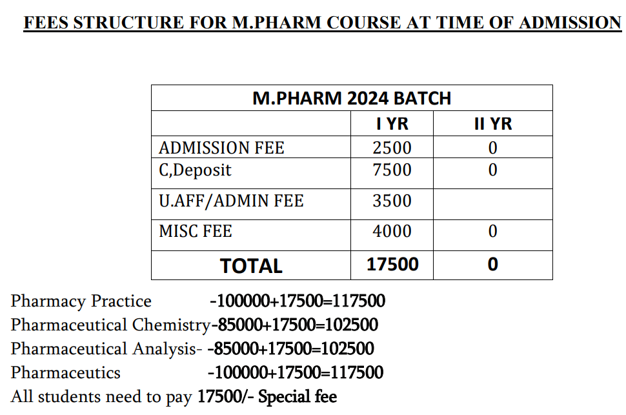This screenshot has width=626, height=415.
Task: Click the Pharmaceutical Chemistry fee line
Action: coord(194,325)
